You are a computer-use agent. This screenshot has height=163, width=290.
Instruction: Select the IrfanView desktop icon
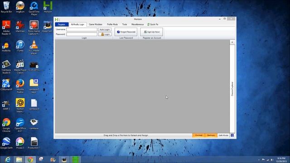click(20, 27)
